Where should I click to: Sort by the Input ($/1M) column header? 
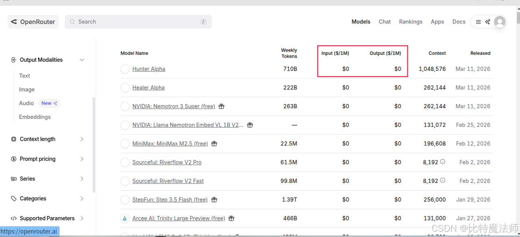point(335,53)
